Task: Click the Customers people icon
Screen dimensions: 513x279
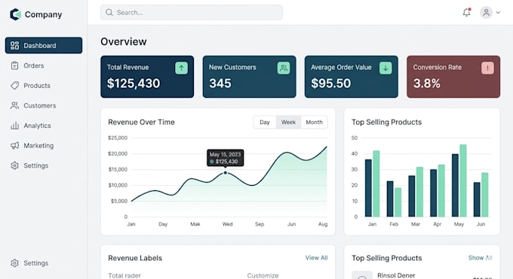Action: tap(14, 105)
